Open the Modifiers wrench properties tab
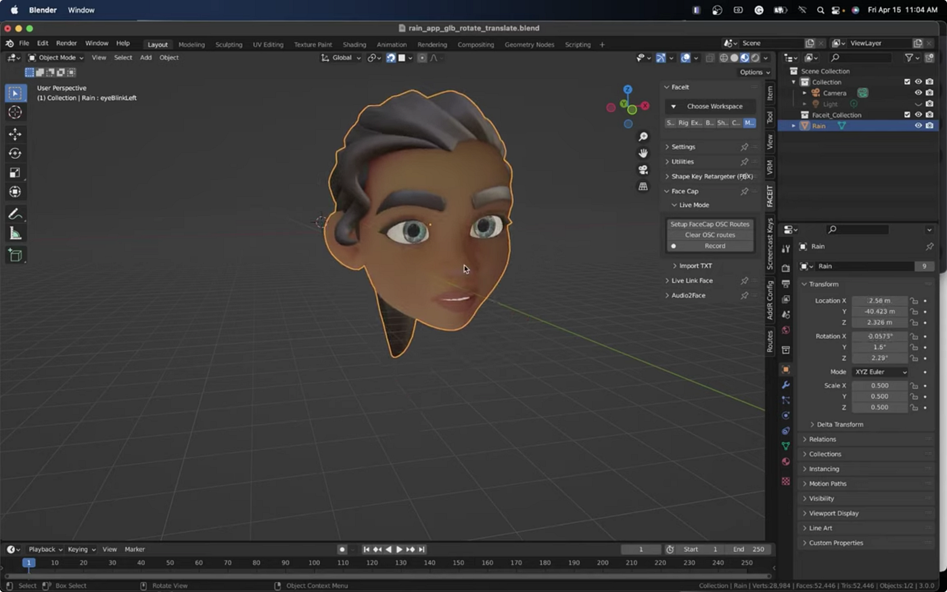This screenshot has width=947, height=592. coord(785,385)
